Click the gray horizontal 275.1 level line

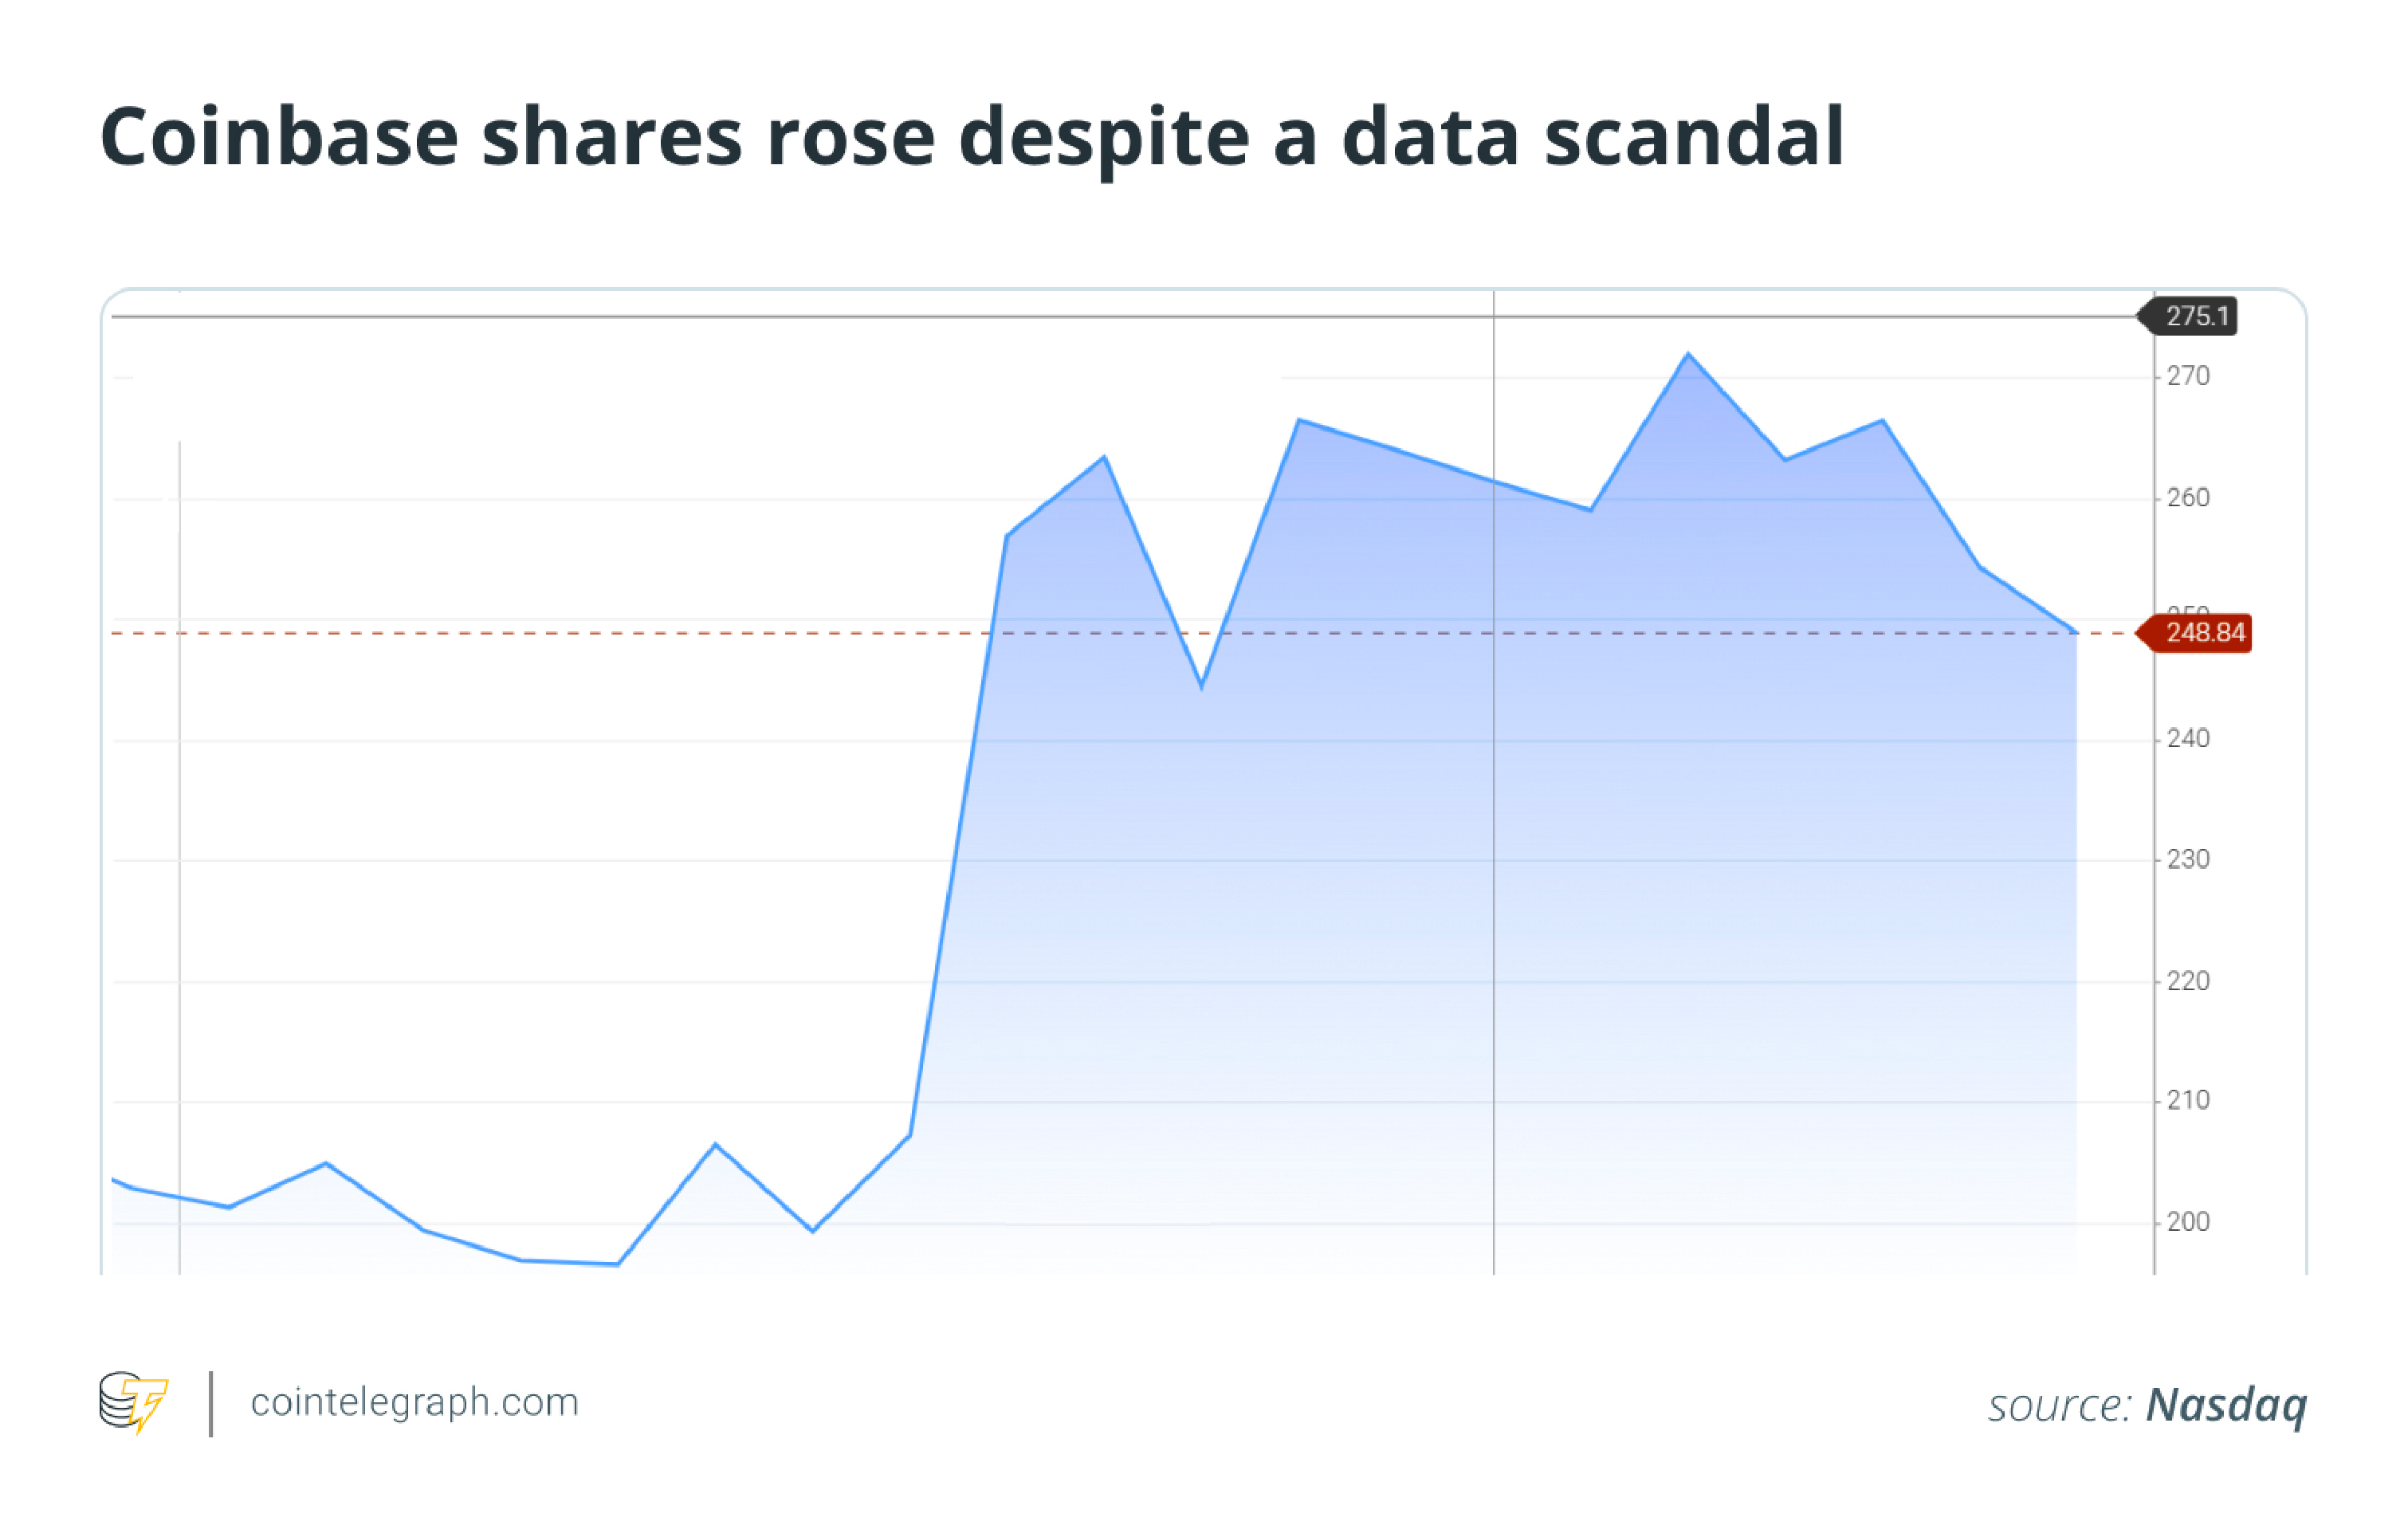click(800, 317)
